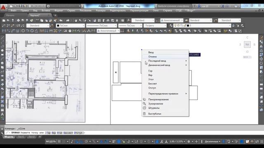Switch to Модель layout tab
This screenshot has width=264, height=148.
pos(9,137)
